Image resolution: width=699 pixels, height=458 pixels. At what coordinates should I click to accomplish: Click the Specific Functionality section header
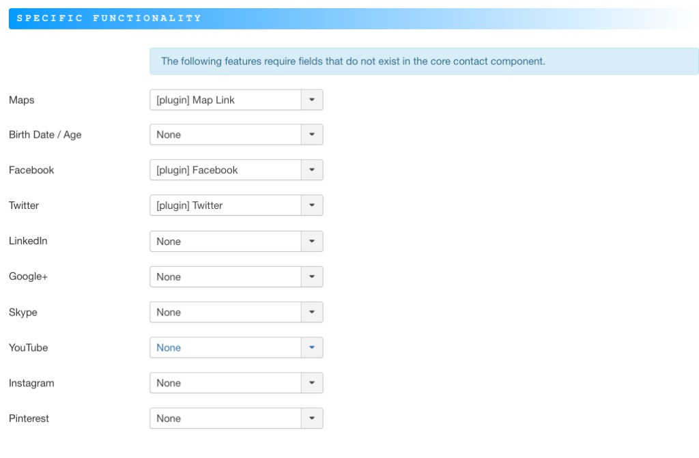(109, 18)
